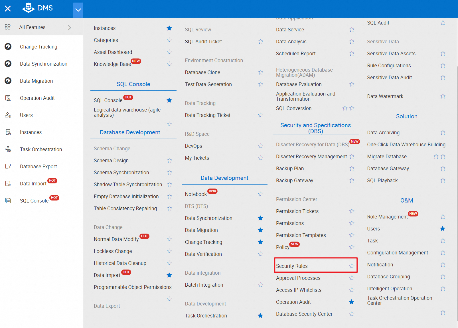The width and height of the screenshot is (458, 328).
Task: Expand the All Features section chevron
Action: click(69, 27)
